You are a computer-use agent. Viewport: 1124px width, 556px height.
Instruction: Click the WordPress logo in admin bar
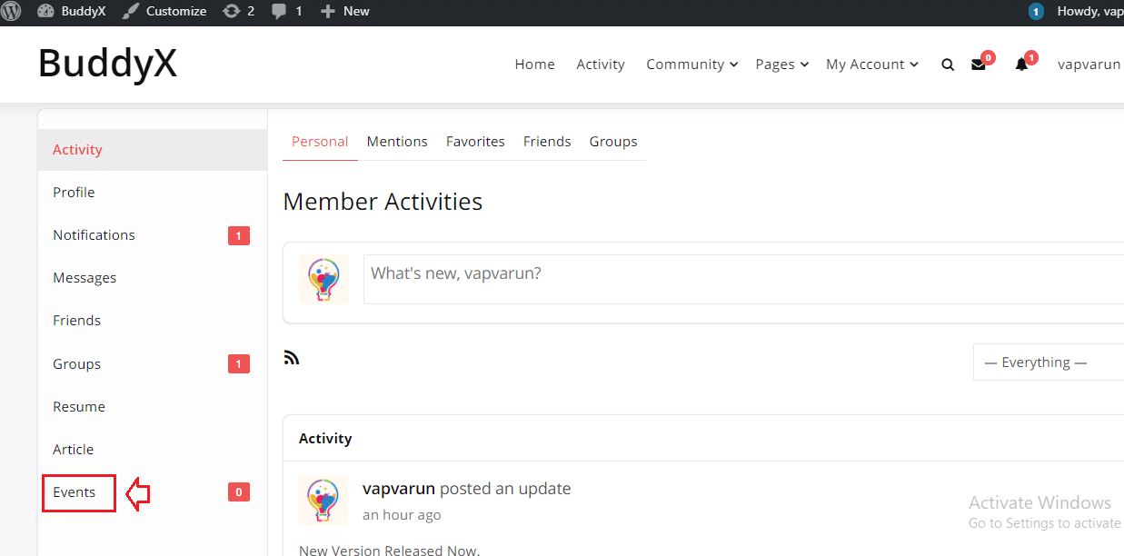pos(11,12)
